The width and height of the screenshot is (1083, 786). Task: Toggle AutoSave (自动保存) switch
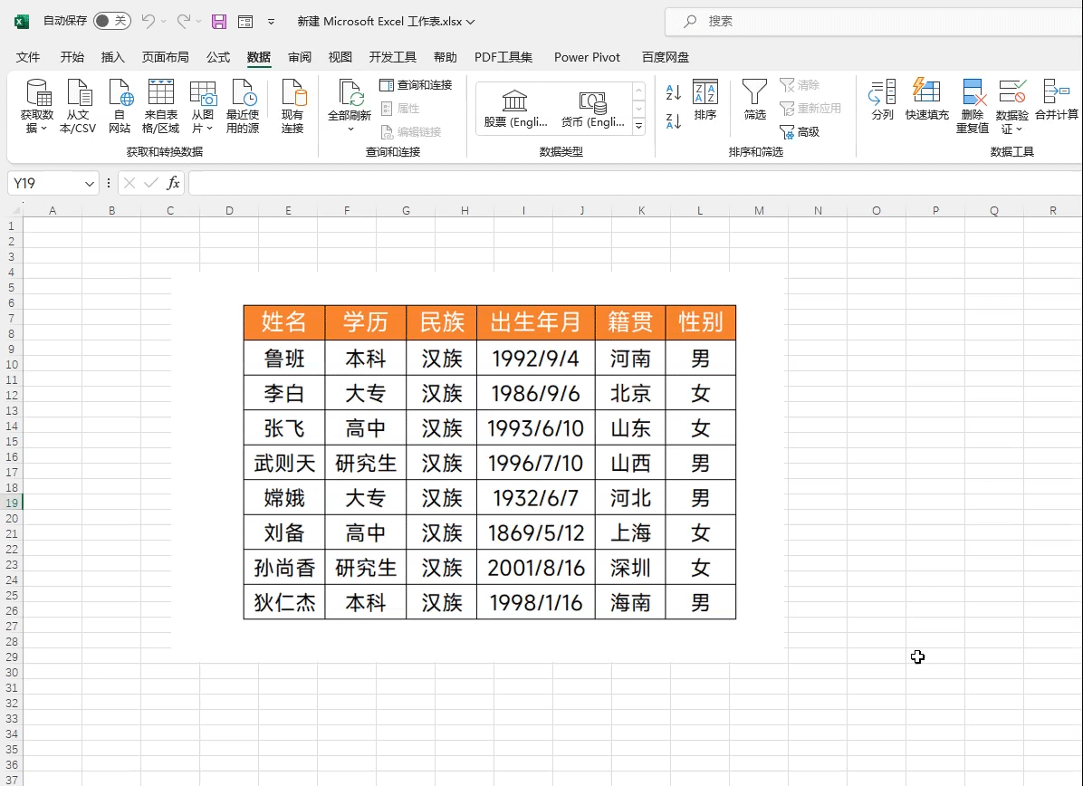click(x=112, y=21)
